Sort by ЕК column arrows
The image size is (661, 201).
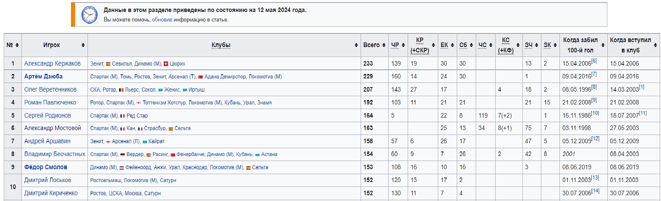tap(452, 45)
